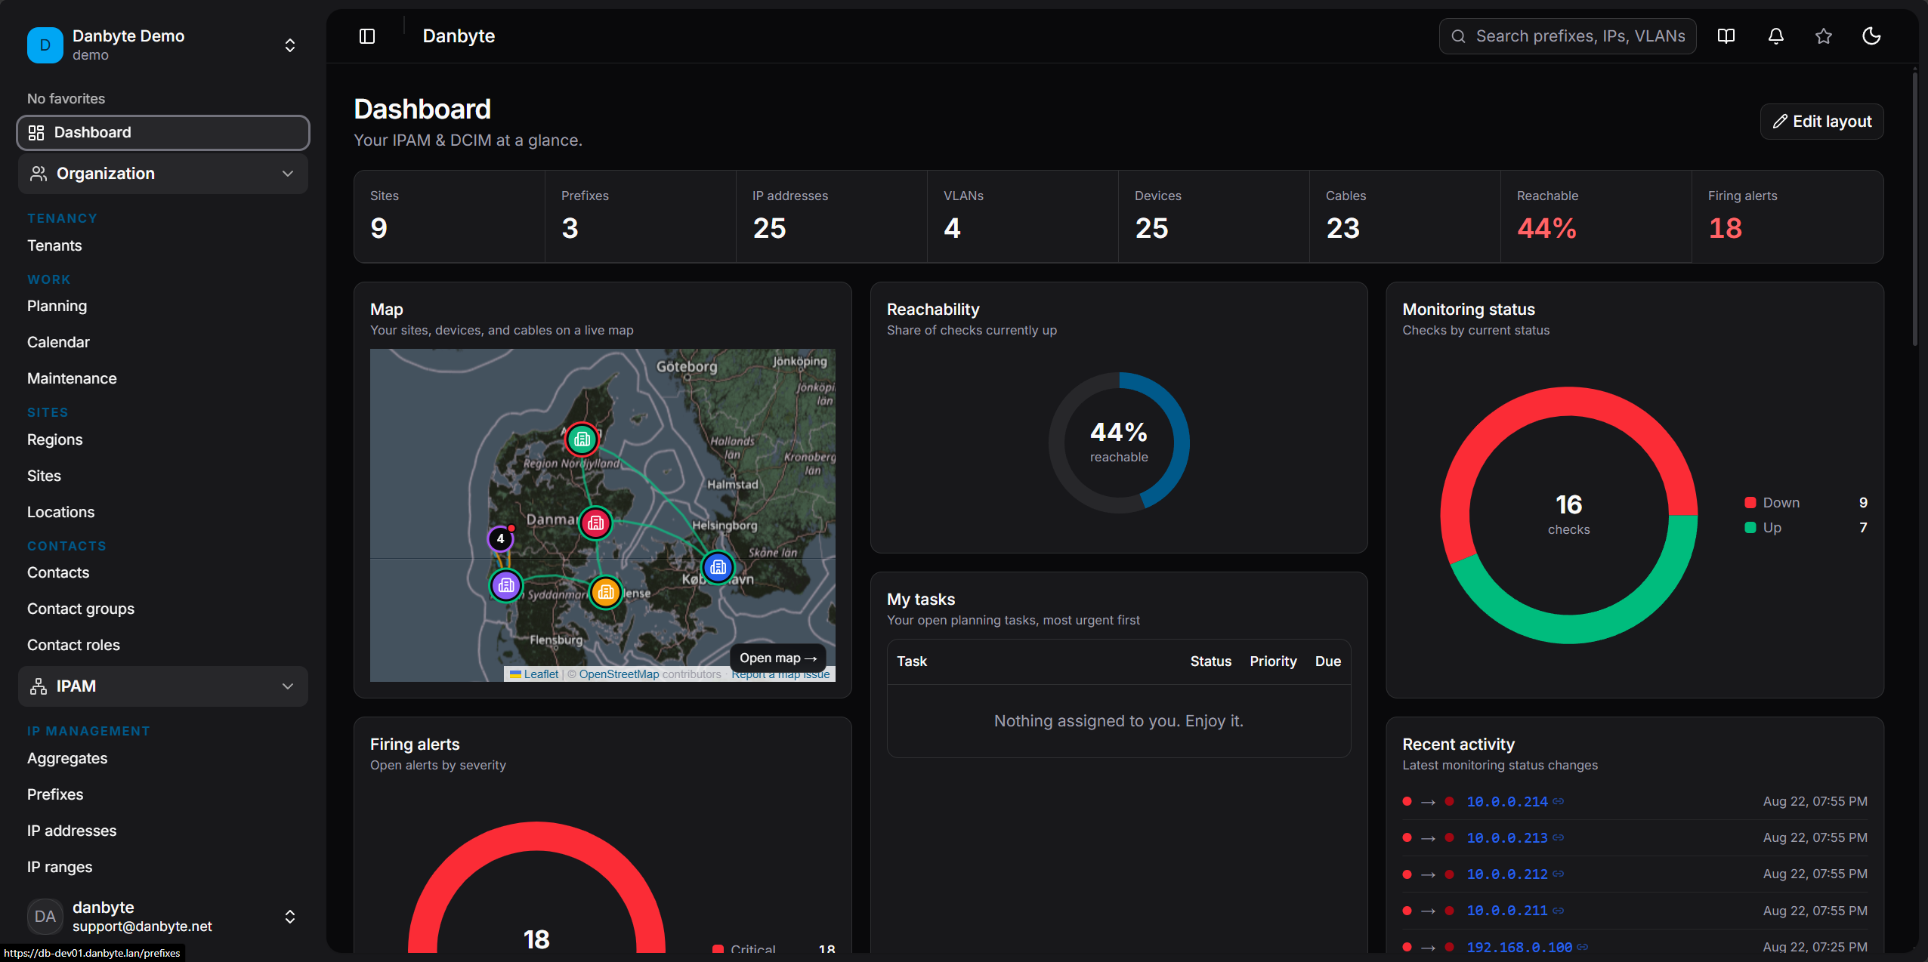Click the Firing alerts stat card
Viewport: 1928px width, 962px height.
pyautogui.click(x=1787, y=217)
